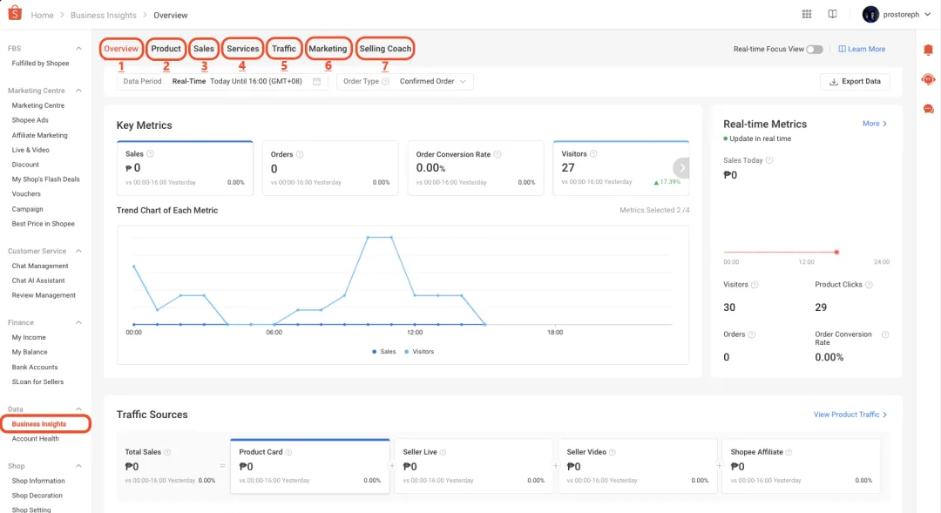This screenshot has width=941, height=513.
Task: Open Review Management in sidebar
Action: tap(44, 295)
